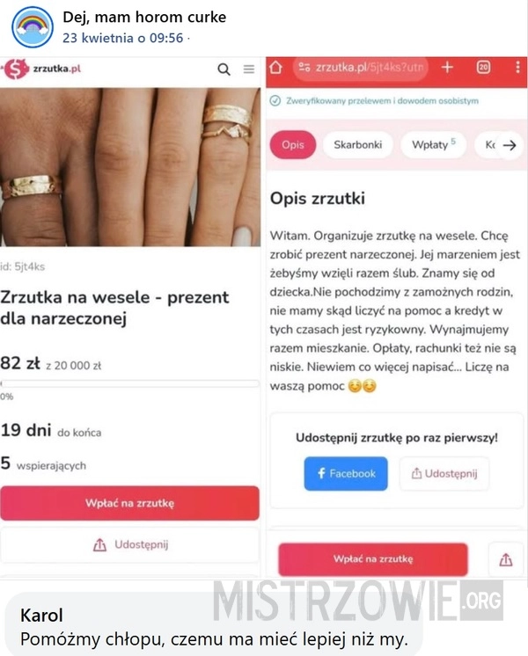Screen dimensions: 528x656
Task: Open the browser three-dot menu
Action: tap(518, 67)
